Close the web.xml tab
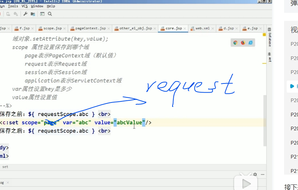This screenshot has height=190, width=298. pos(212,29)
